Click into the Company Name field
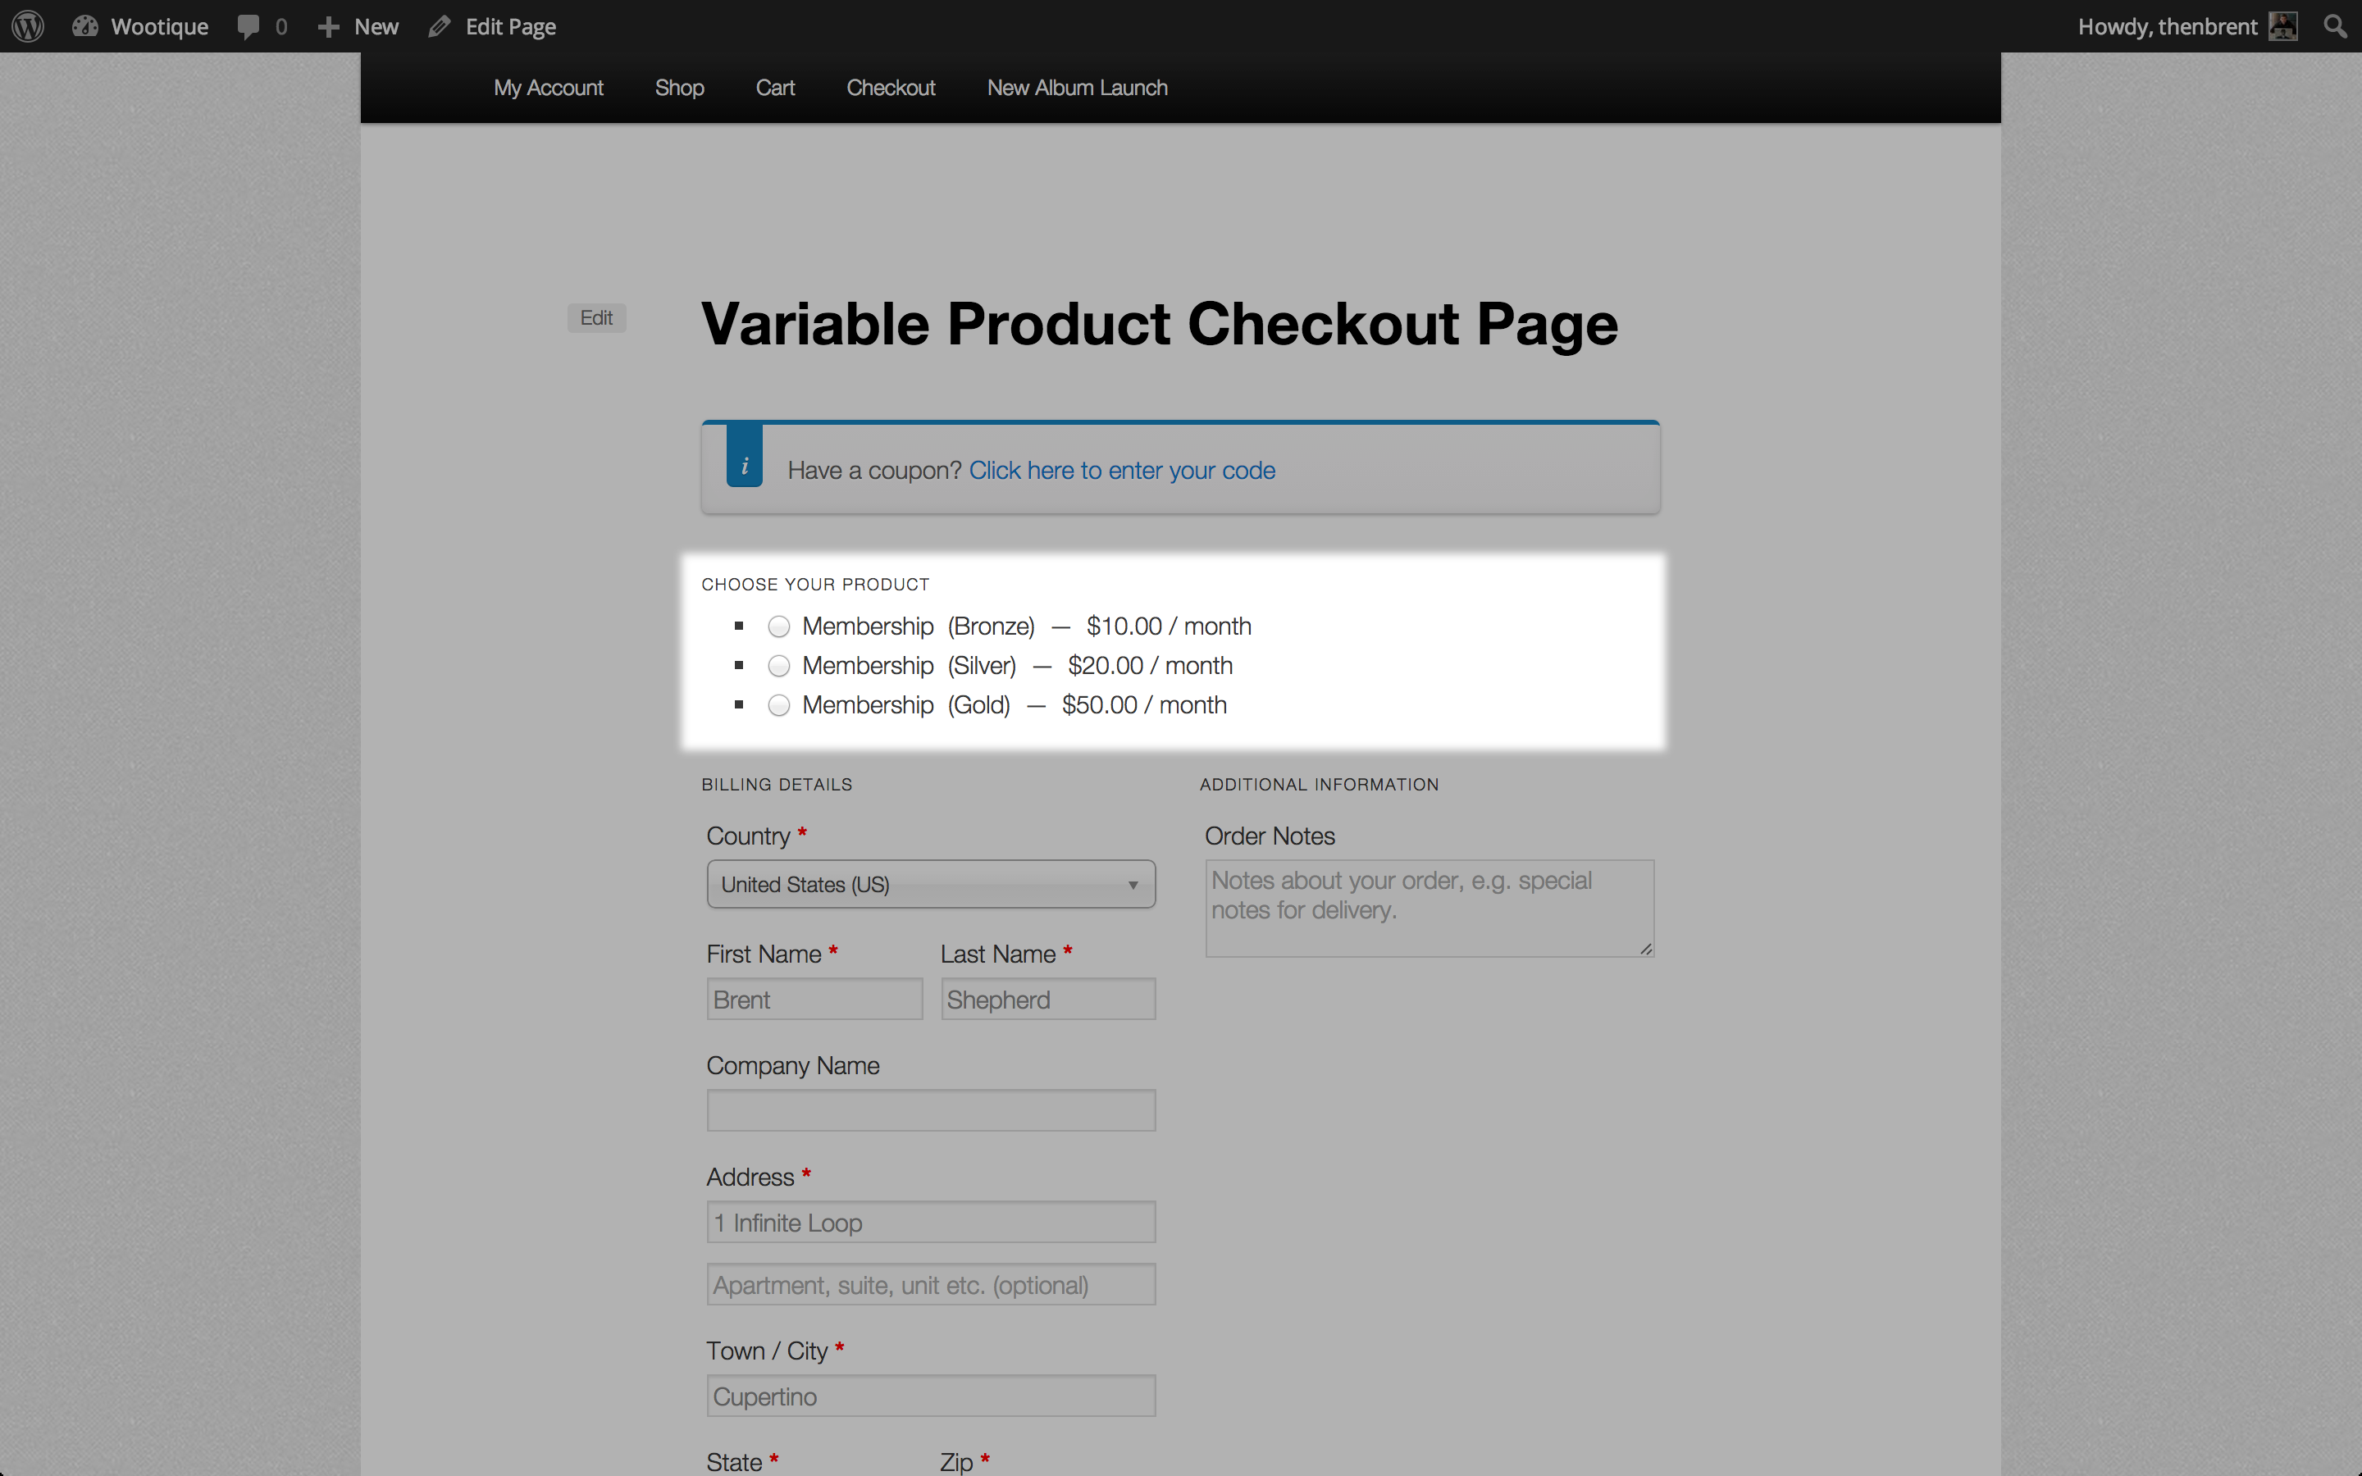 [930, 1111]
